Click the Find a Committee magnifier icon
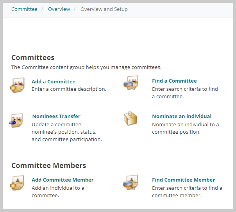236x212 pixels. pos(131,83)
